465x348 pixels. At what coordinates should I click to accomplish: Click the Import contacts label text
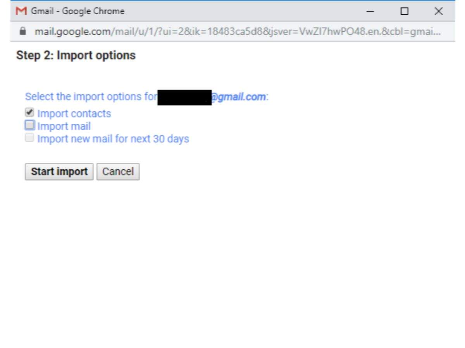(74, 114)
